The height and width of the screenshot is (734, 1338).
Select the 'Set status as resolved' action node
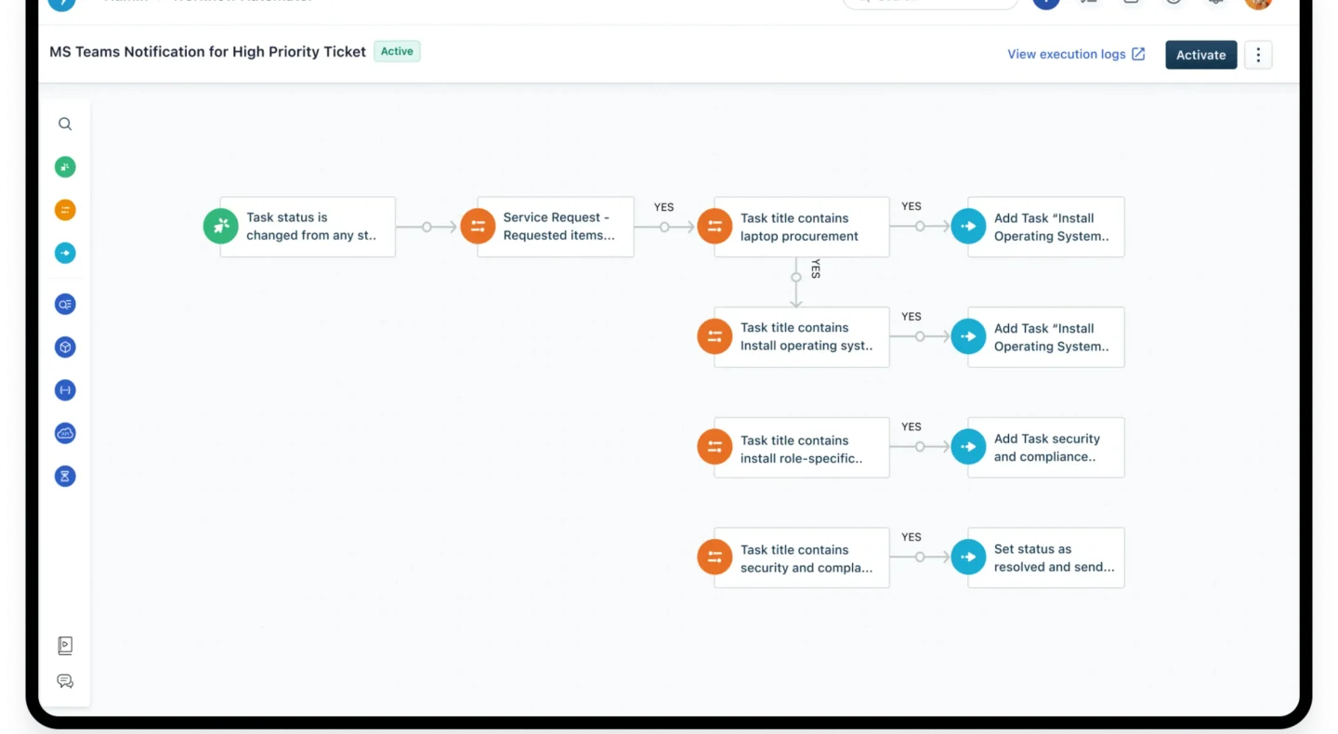click(x=1044, y=557)
